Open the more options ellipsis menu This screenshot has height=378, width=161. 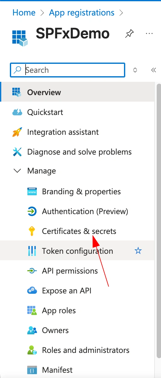pos(149,33)
